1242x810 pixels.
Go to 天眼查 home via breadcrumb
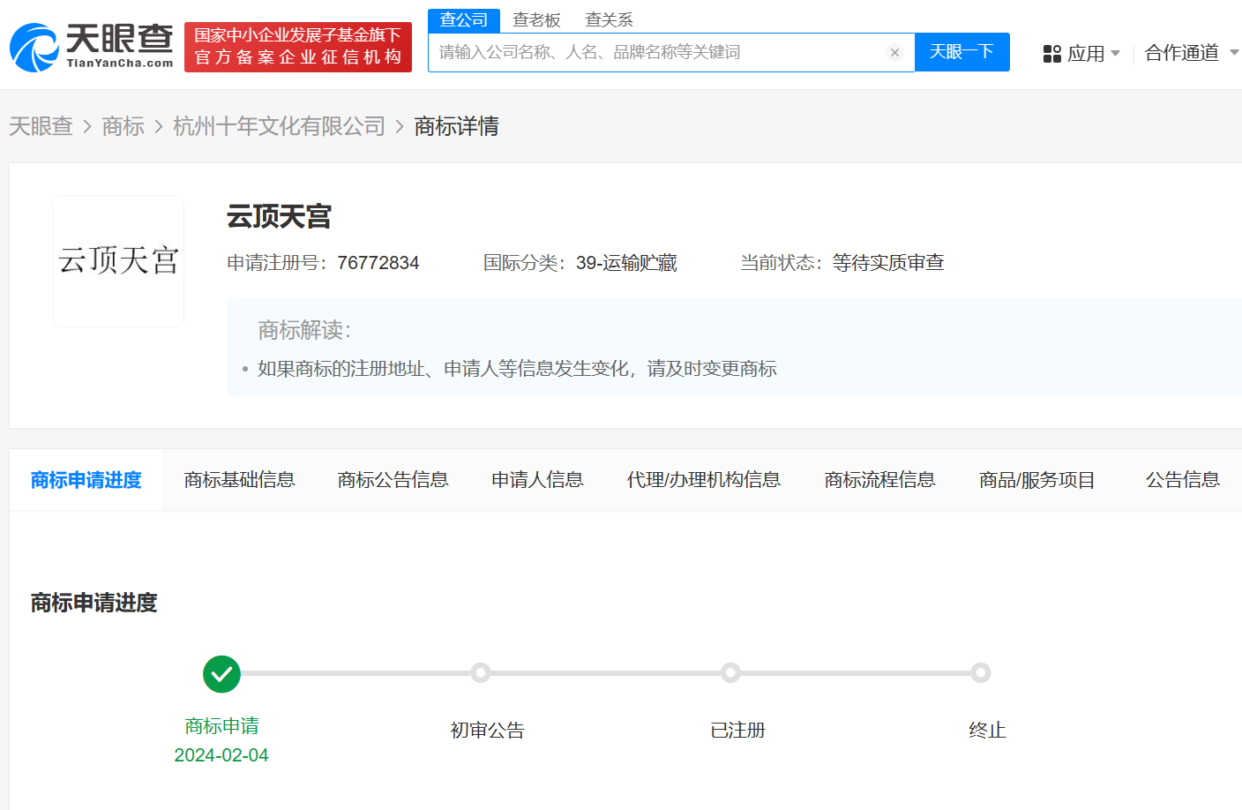point(41,126)
